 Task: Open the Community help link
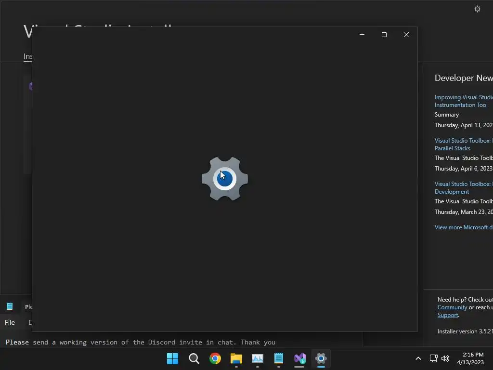click(452, 307)
